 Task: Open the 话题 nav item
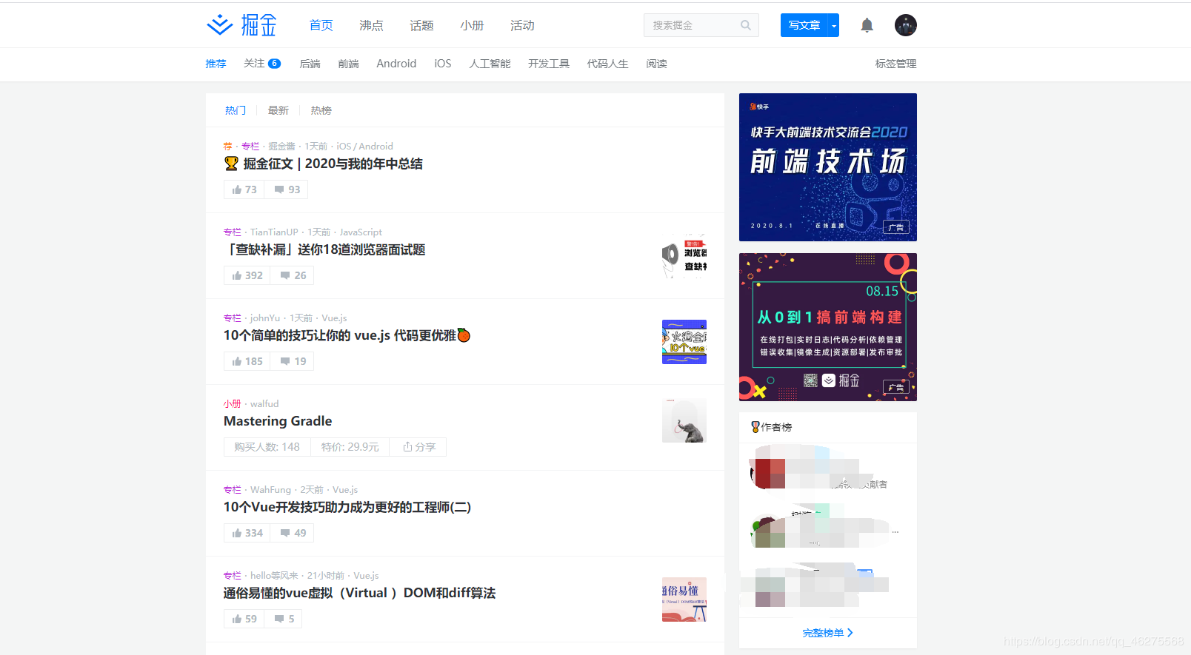421,25
